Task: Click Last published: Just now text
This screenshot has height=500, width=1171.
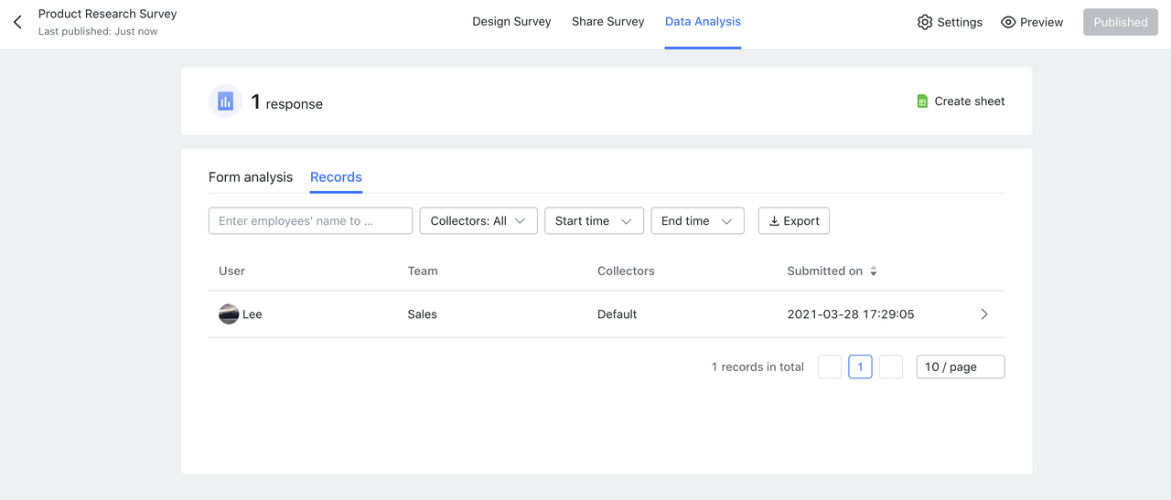Action: [x=98, y=32]
